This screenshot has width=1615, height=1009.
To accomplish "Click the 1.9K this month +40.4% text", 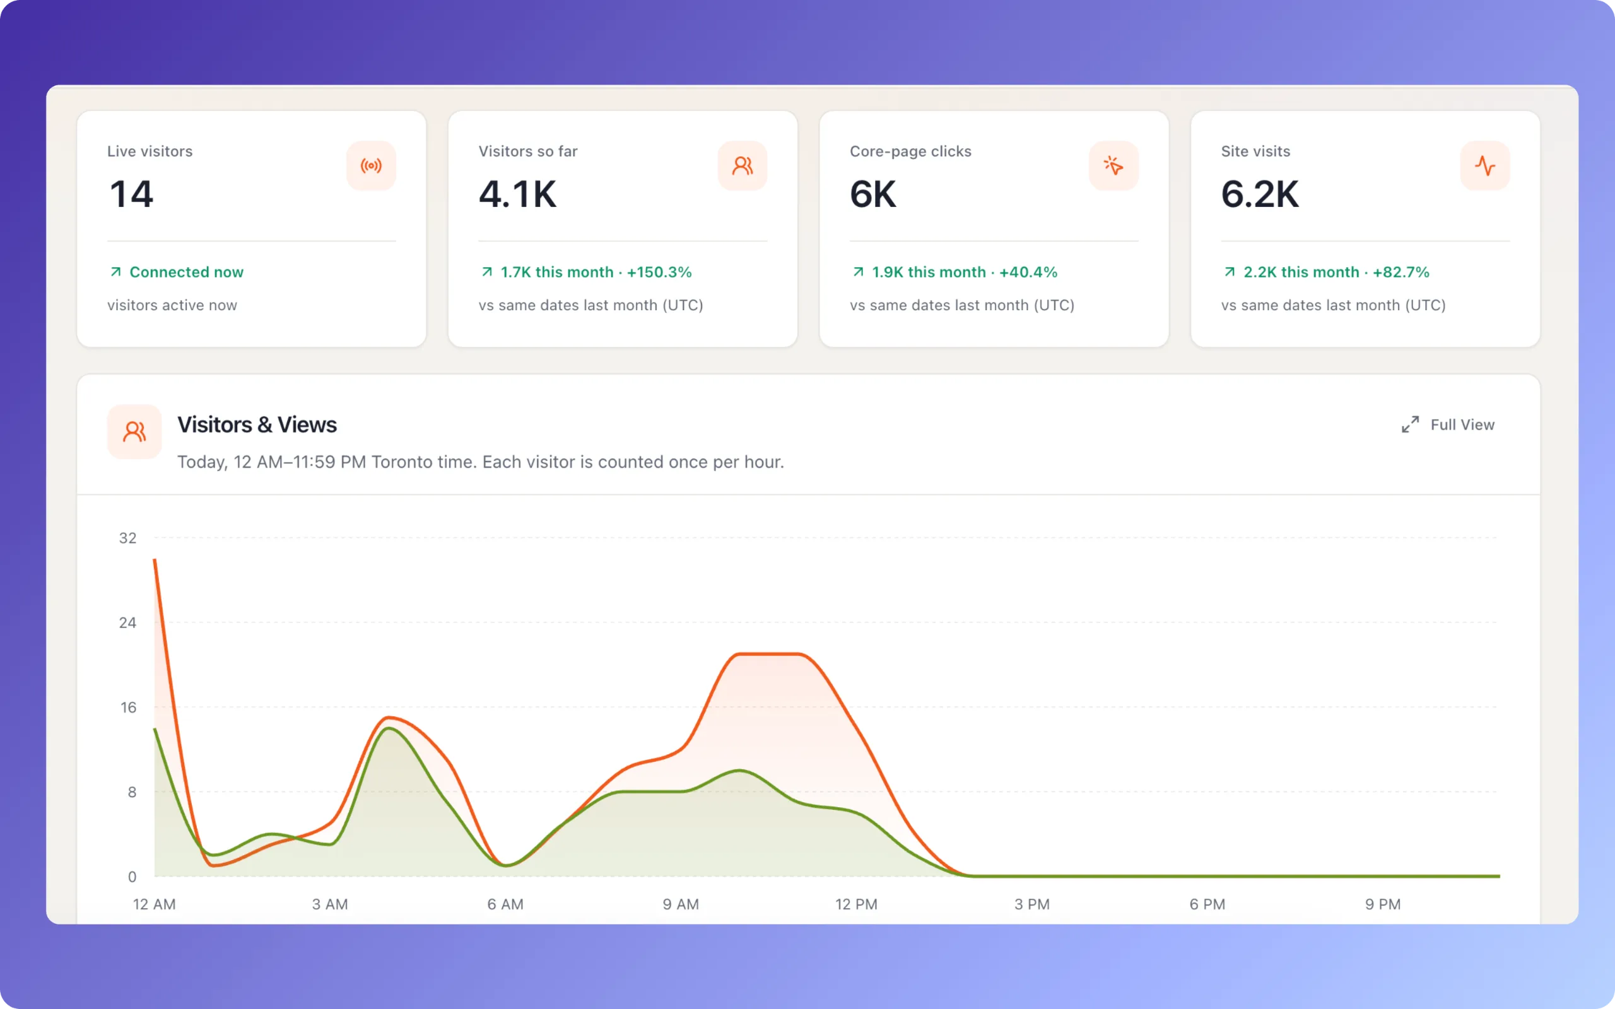I will (965, 272).
